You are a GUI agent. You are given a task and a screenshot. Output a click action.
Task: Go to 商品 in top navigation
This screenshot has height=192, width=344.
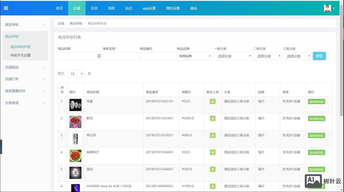[193, 8]
